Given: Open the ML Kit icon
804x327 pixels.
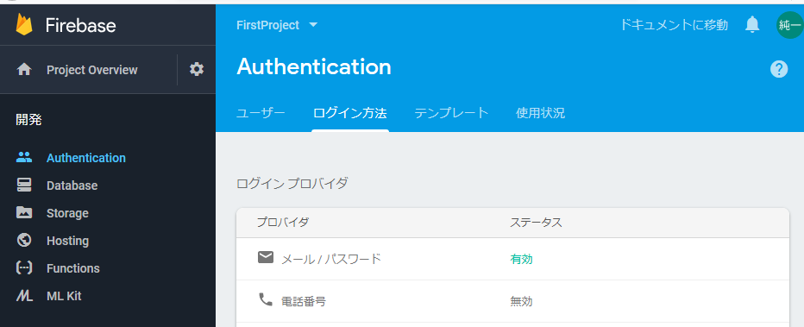Looking at the screenshot, I should 24,296.
